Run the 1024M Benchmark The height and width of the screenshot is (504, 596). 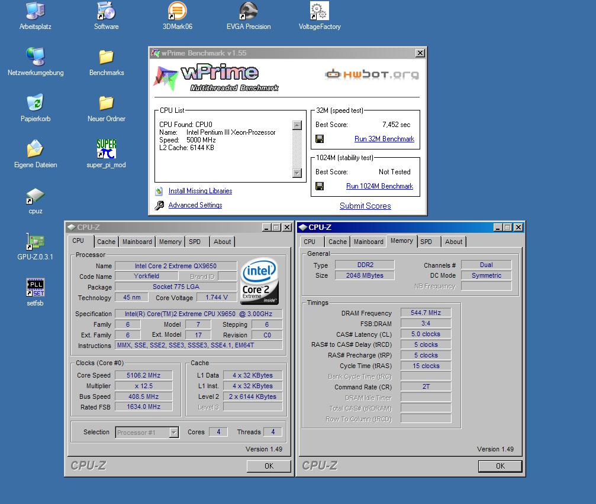tap(379, 186)
